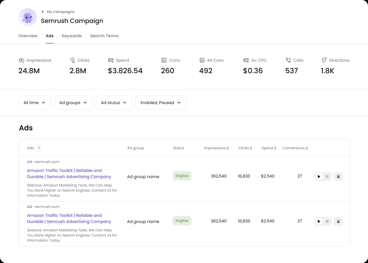
Task: Click the Av. CPC icon
Action: point(246,60)
